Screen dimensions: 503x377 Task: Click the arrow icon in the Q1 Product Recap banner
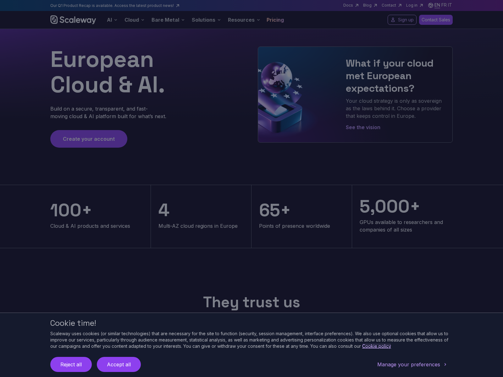[x=178, y=5]
